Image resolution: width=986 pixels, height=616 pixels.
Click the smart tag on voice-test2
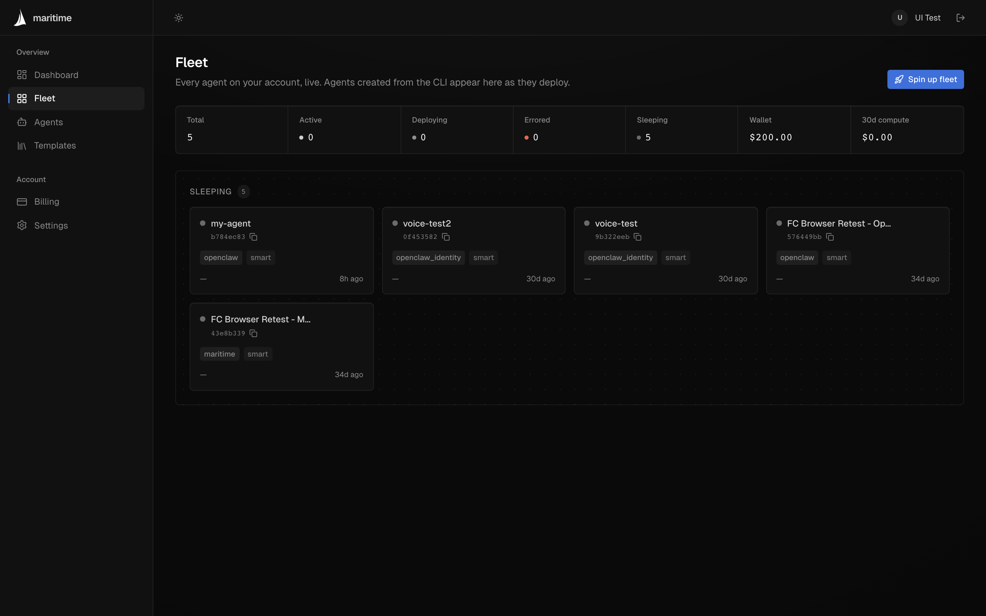pyautogui.click(x=483, y=257)
